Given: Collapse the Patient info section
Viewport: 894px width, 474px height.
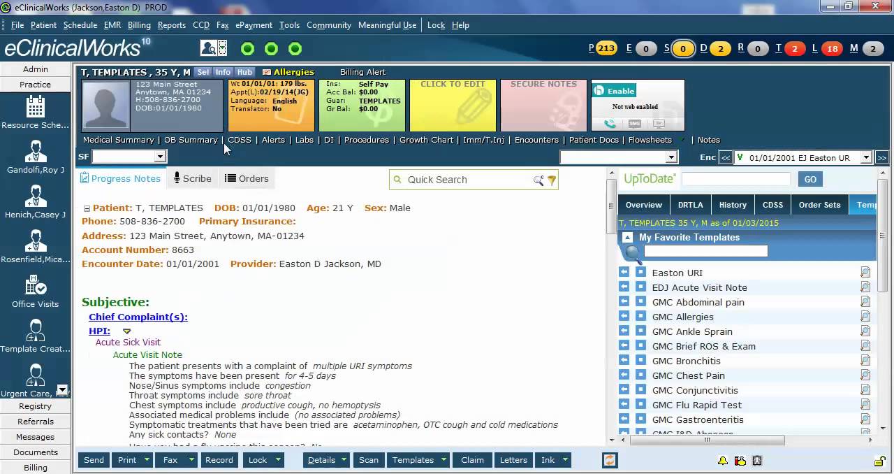Looking at the screenshot, I should (x=87, y=208).
